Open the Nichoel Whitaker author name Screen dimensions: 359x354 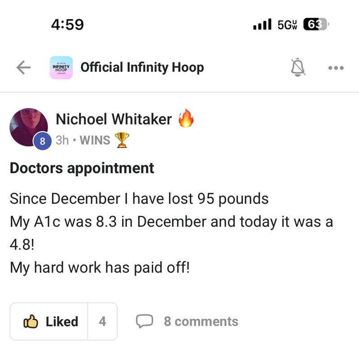coord(114,119)
